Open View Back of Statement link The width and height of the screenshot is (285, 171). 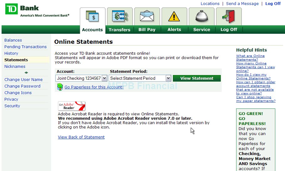pos(81,137)
